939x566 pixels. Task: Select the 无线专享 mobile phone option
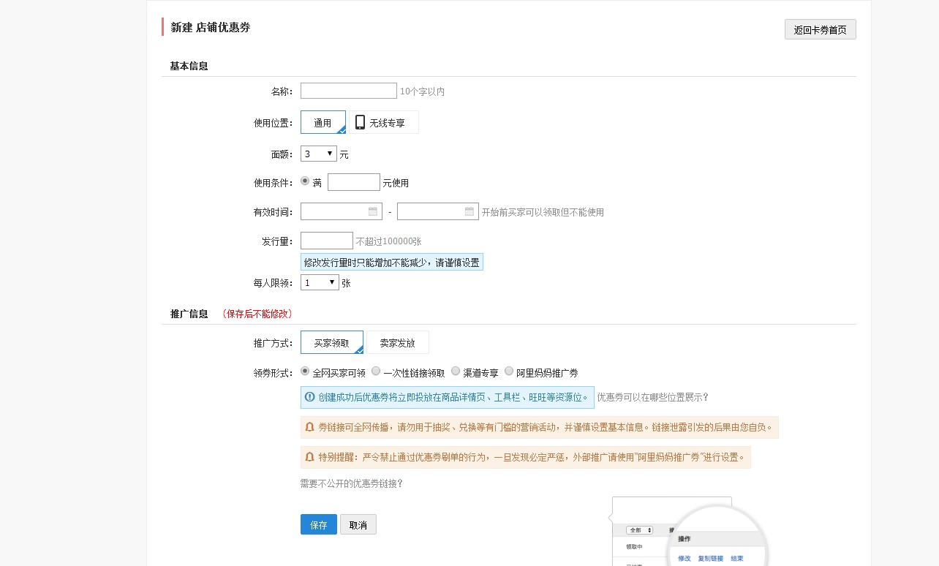[x=384, y=123]
